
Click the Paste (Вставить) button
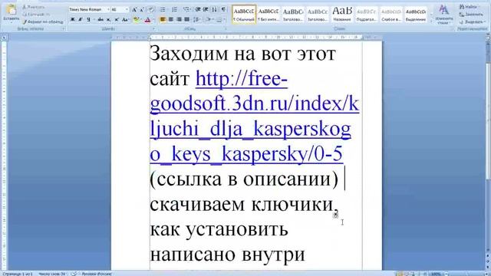point(11,13)
